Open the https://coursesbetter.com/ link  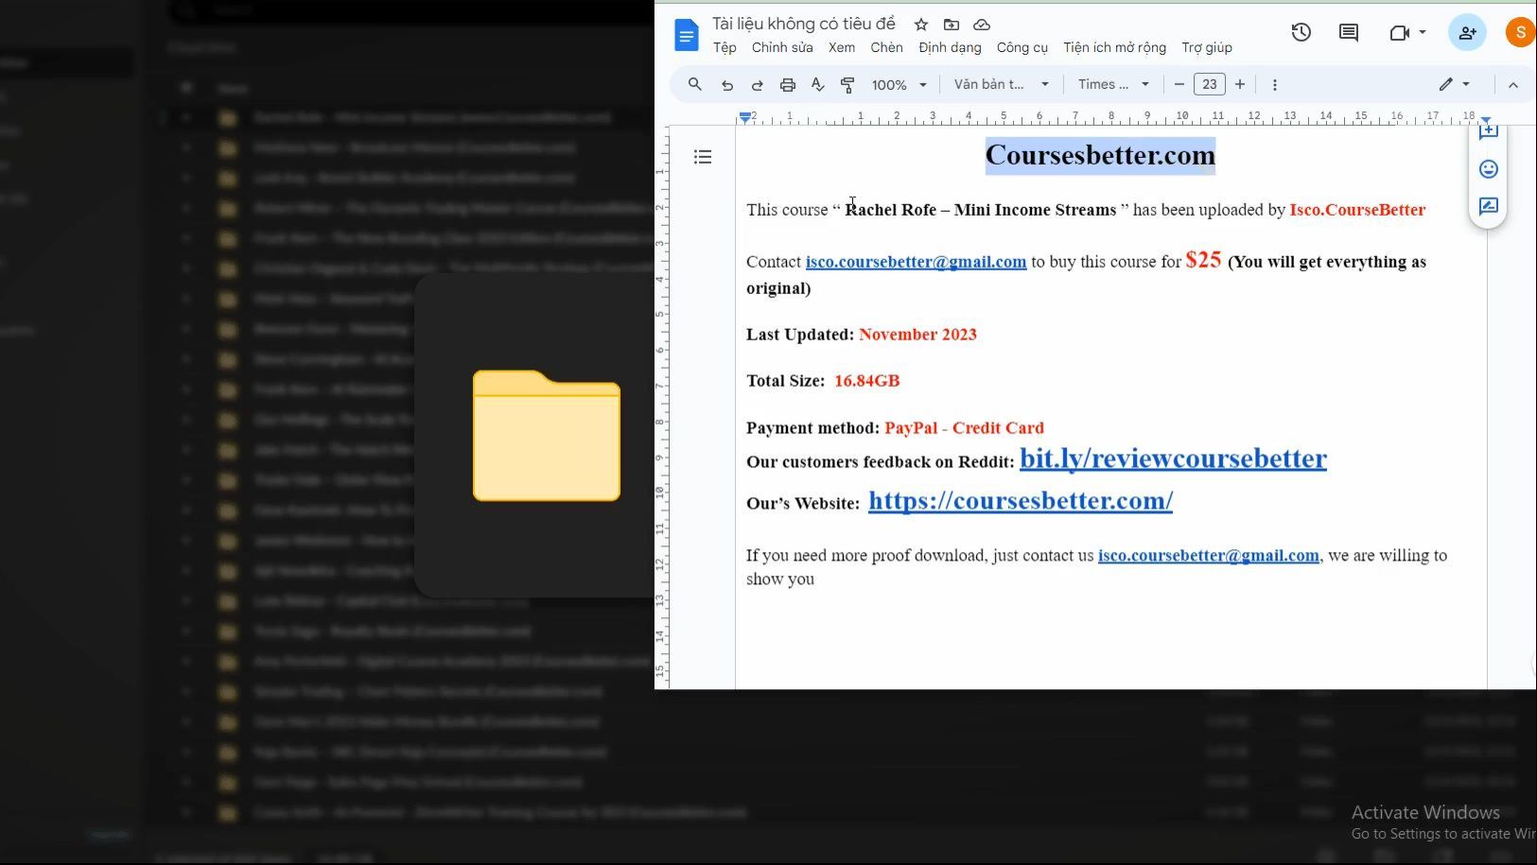pyautogui.click(x=1020, y=501)
